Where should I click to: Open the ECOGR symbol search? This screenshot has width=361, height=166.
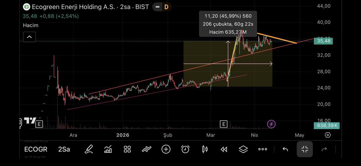36,150
